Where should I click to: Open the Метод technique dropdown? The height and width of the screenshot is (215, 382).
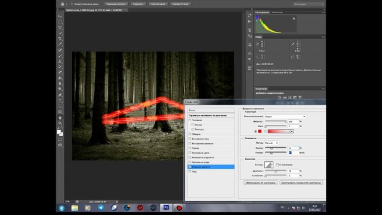(x=271, y=143)
